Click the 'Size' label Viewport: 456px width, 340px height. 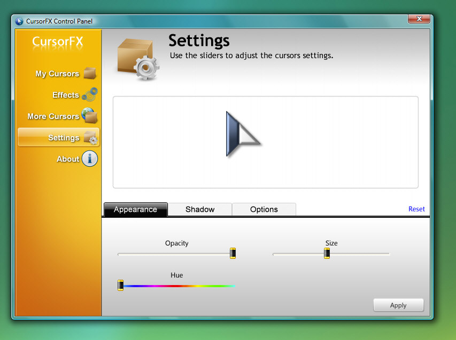click(x=331, y=243)
